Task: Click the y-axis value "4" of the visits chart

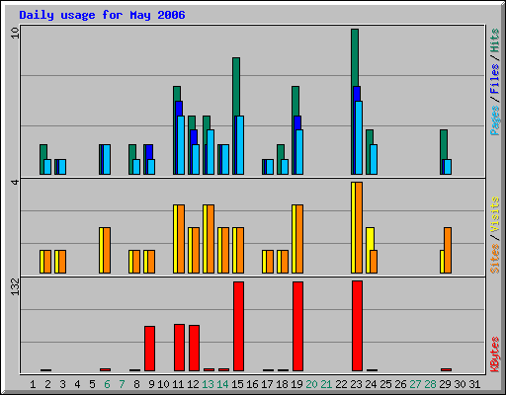Action: click(x=15, y=182)
